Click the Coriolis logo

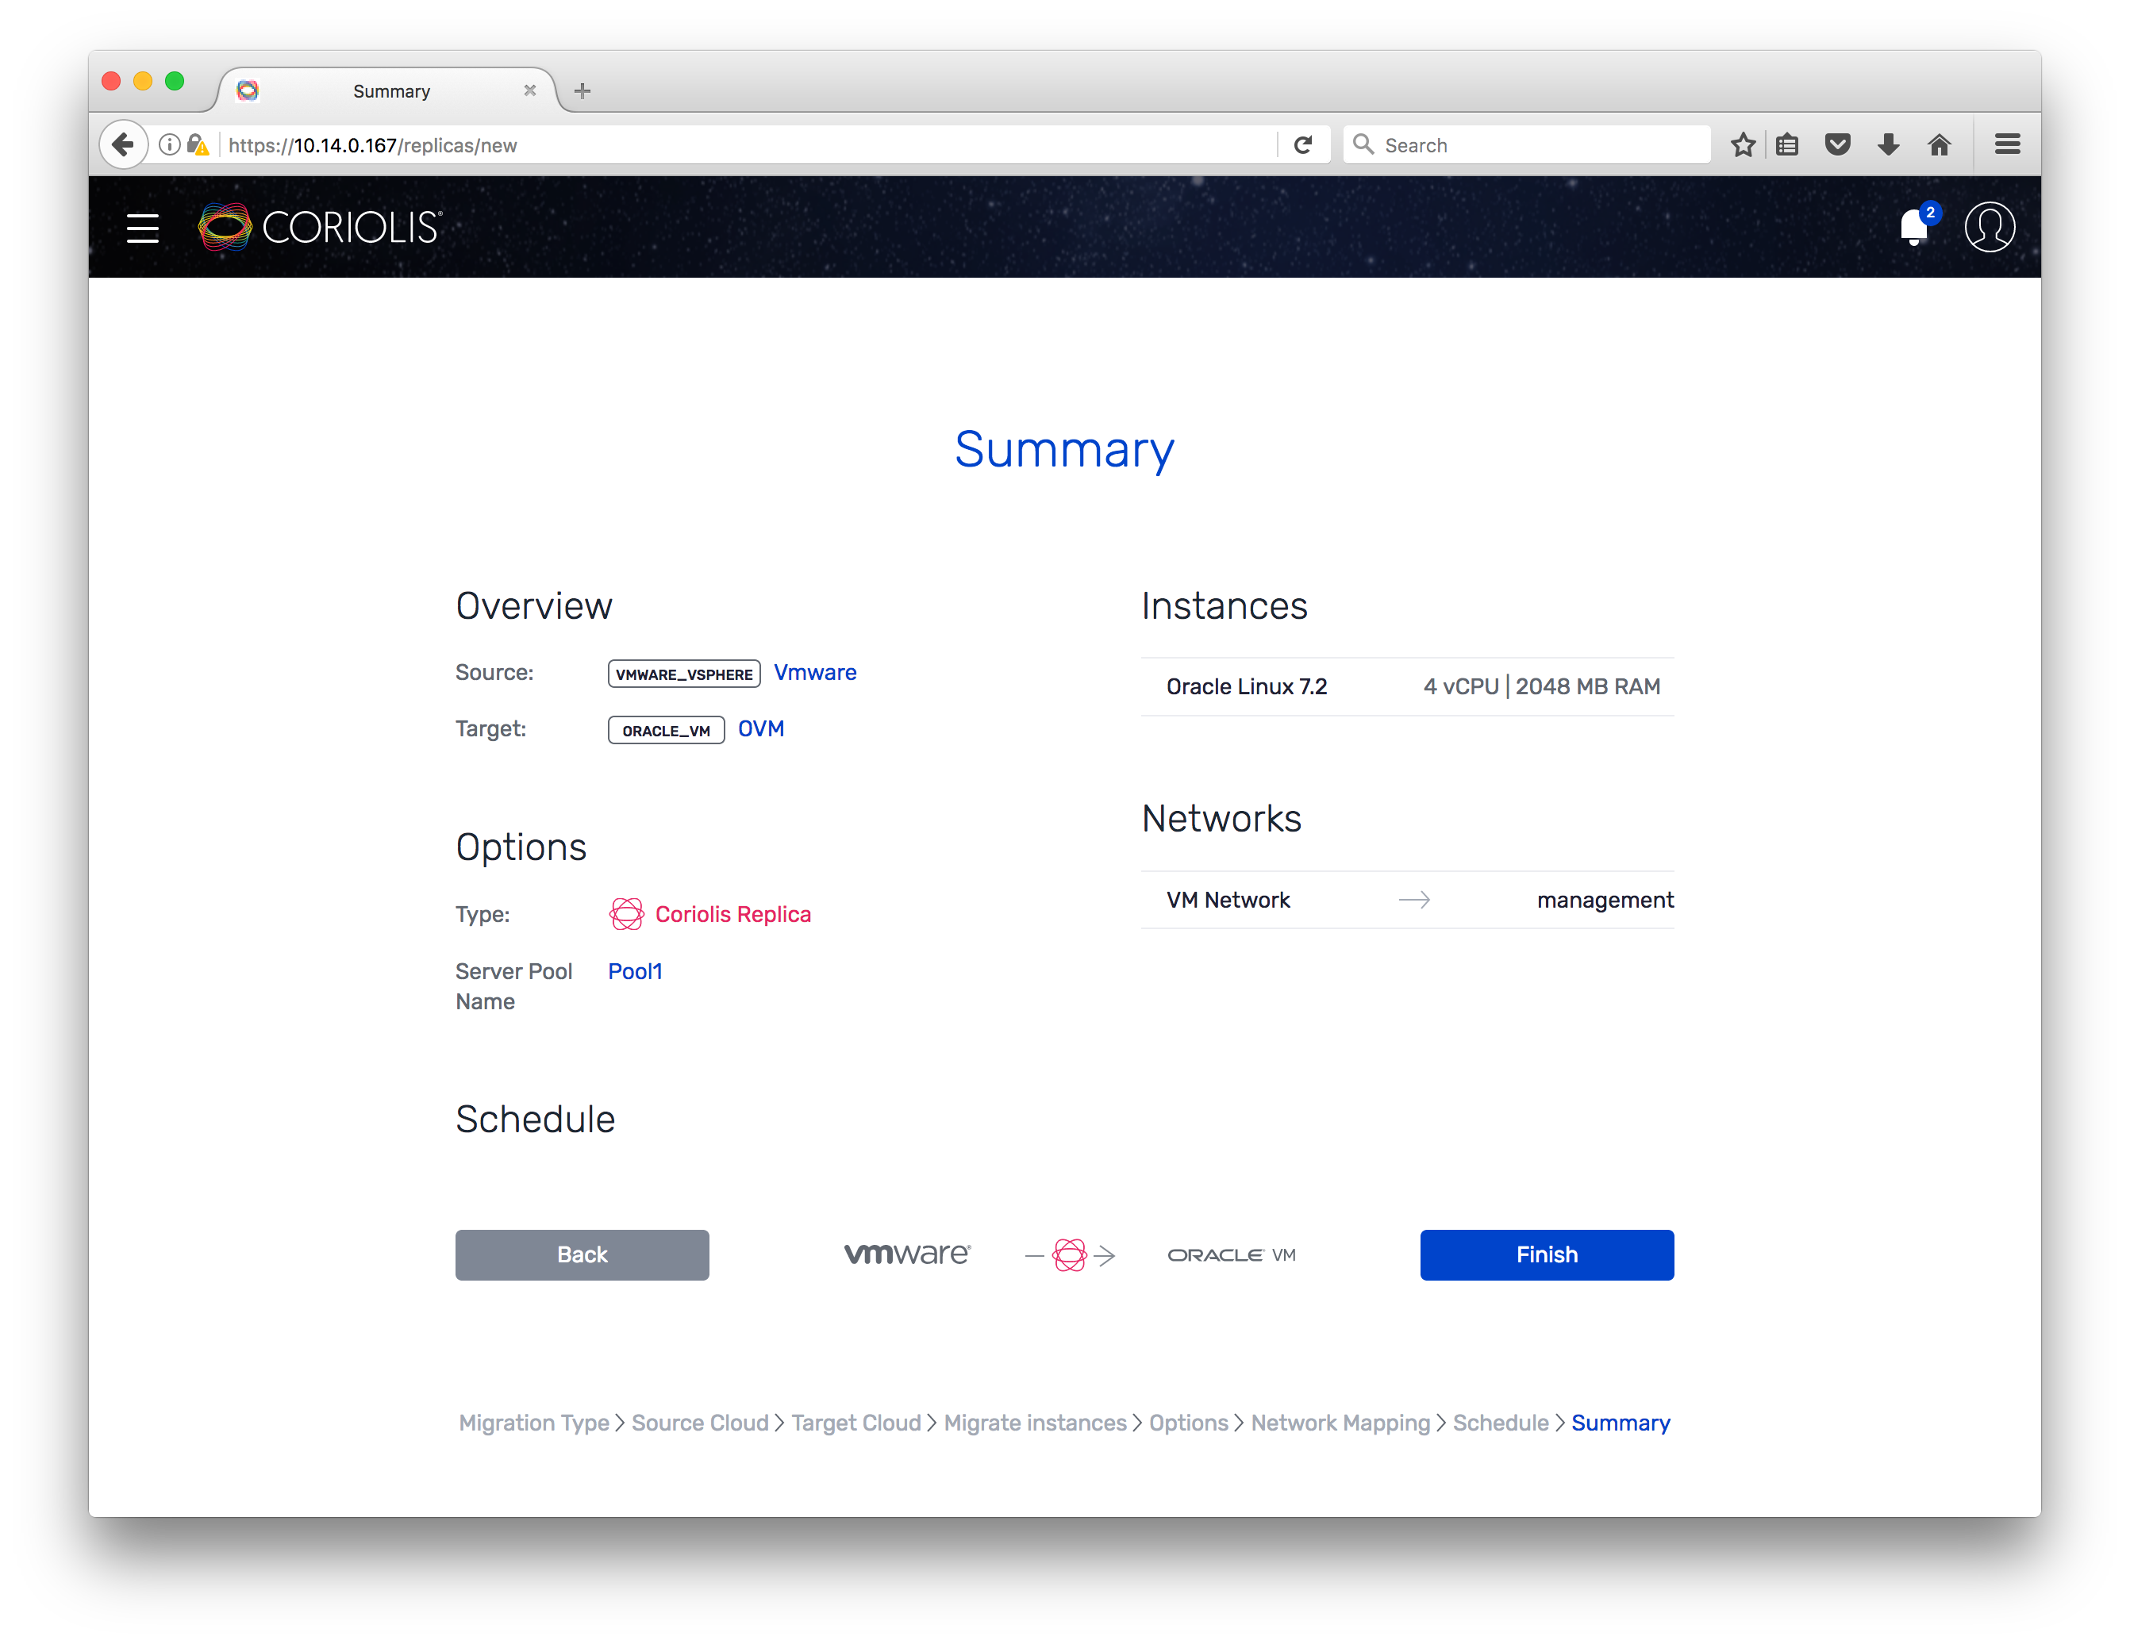tap(320, 227)
